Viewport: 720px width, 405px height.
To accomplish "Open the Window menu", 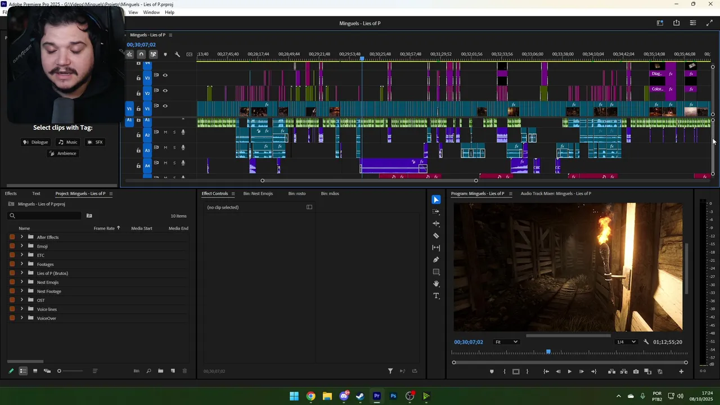I will [151, 12].
